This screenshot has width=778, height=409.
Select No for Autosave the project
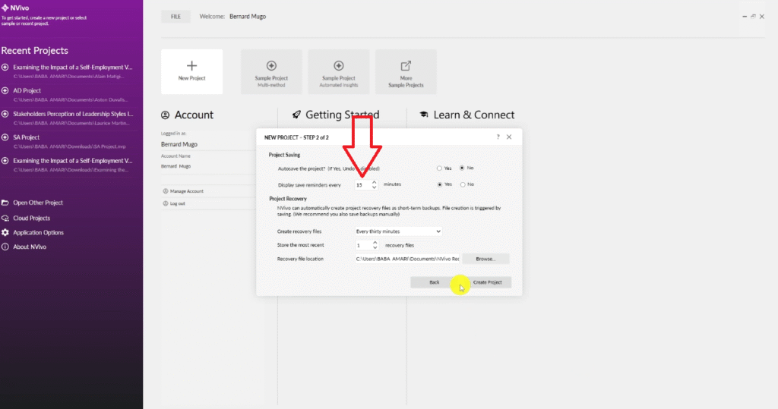point(462,168)
